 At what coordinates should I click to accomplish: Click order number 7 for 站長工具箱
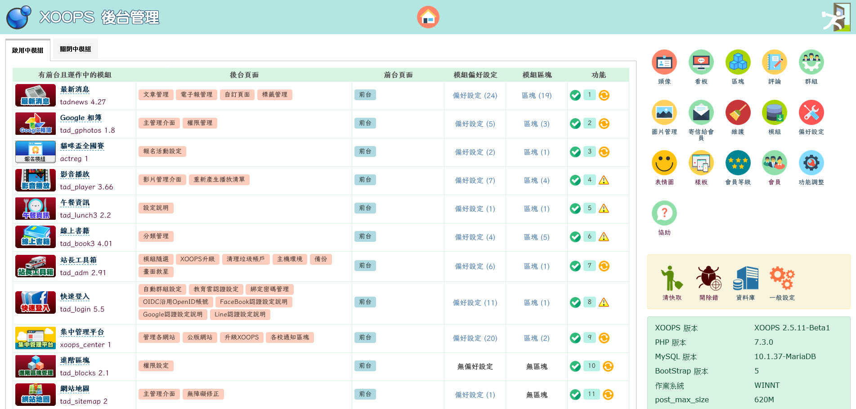pos(589,266)
